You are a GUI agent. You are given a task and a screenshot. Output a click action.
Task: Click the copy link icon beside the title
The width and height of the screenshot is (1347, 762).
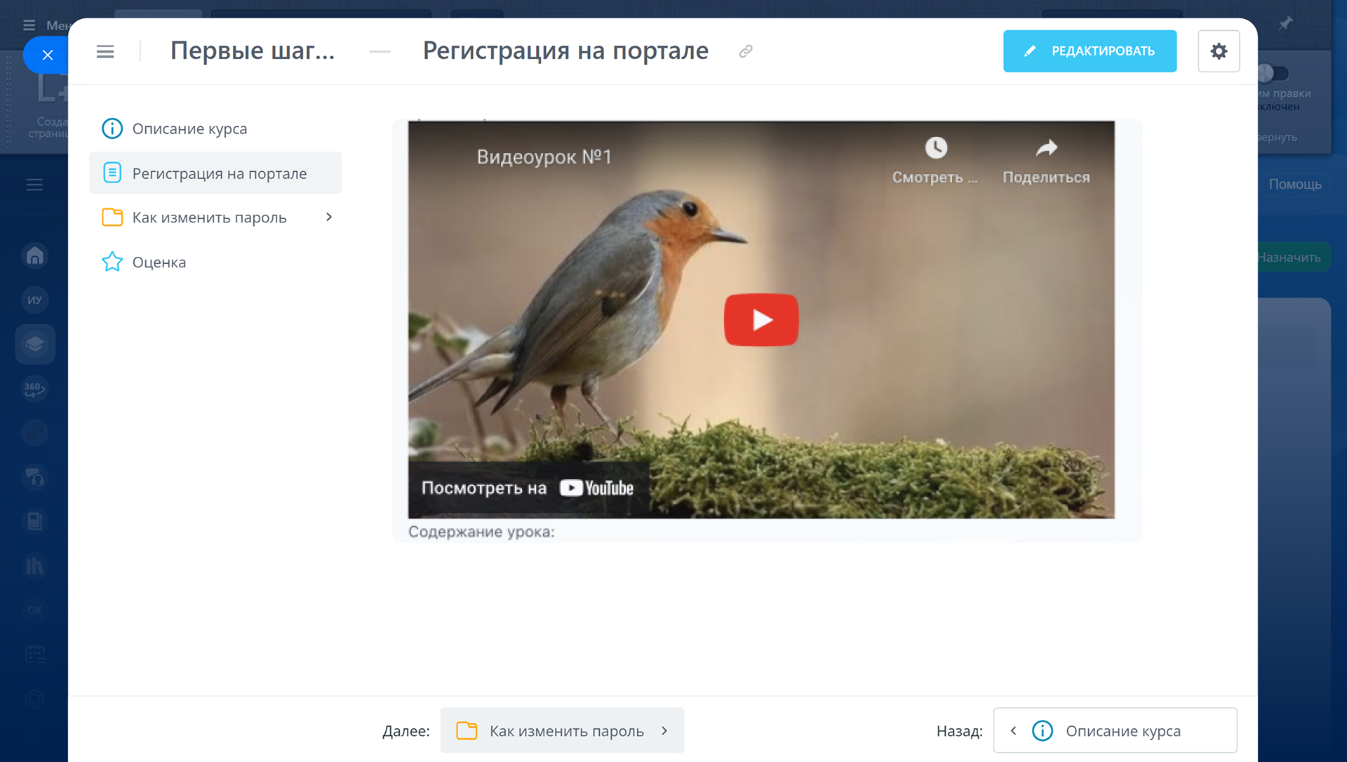pyautogui.click(x=746, y=51)
